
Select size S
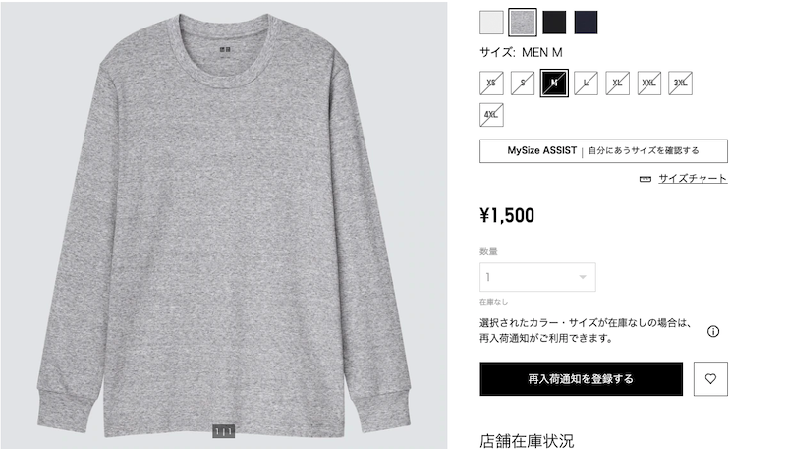[523, 84]
